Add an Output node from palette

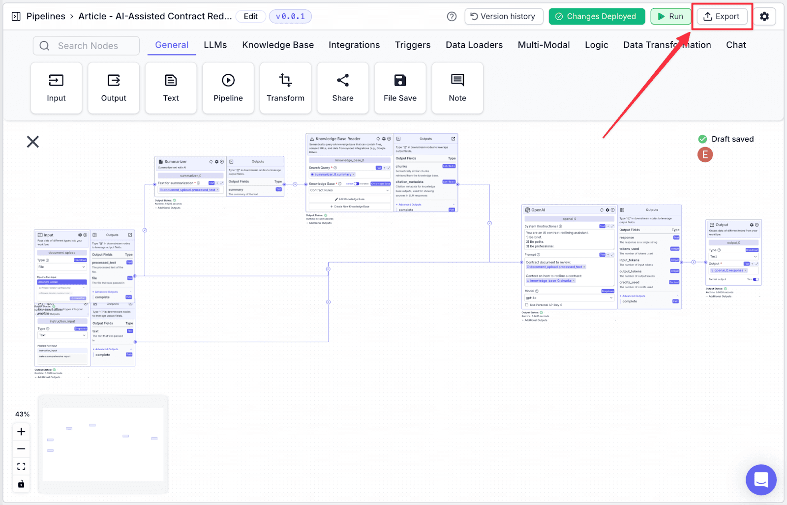(x=114, y=88)
